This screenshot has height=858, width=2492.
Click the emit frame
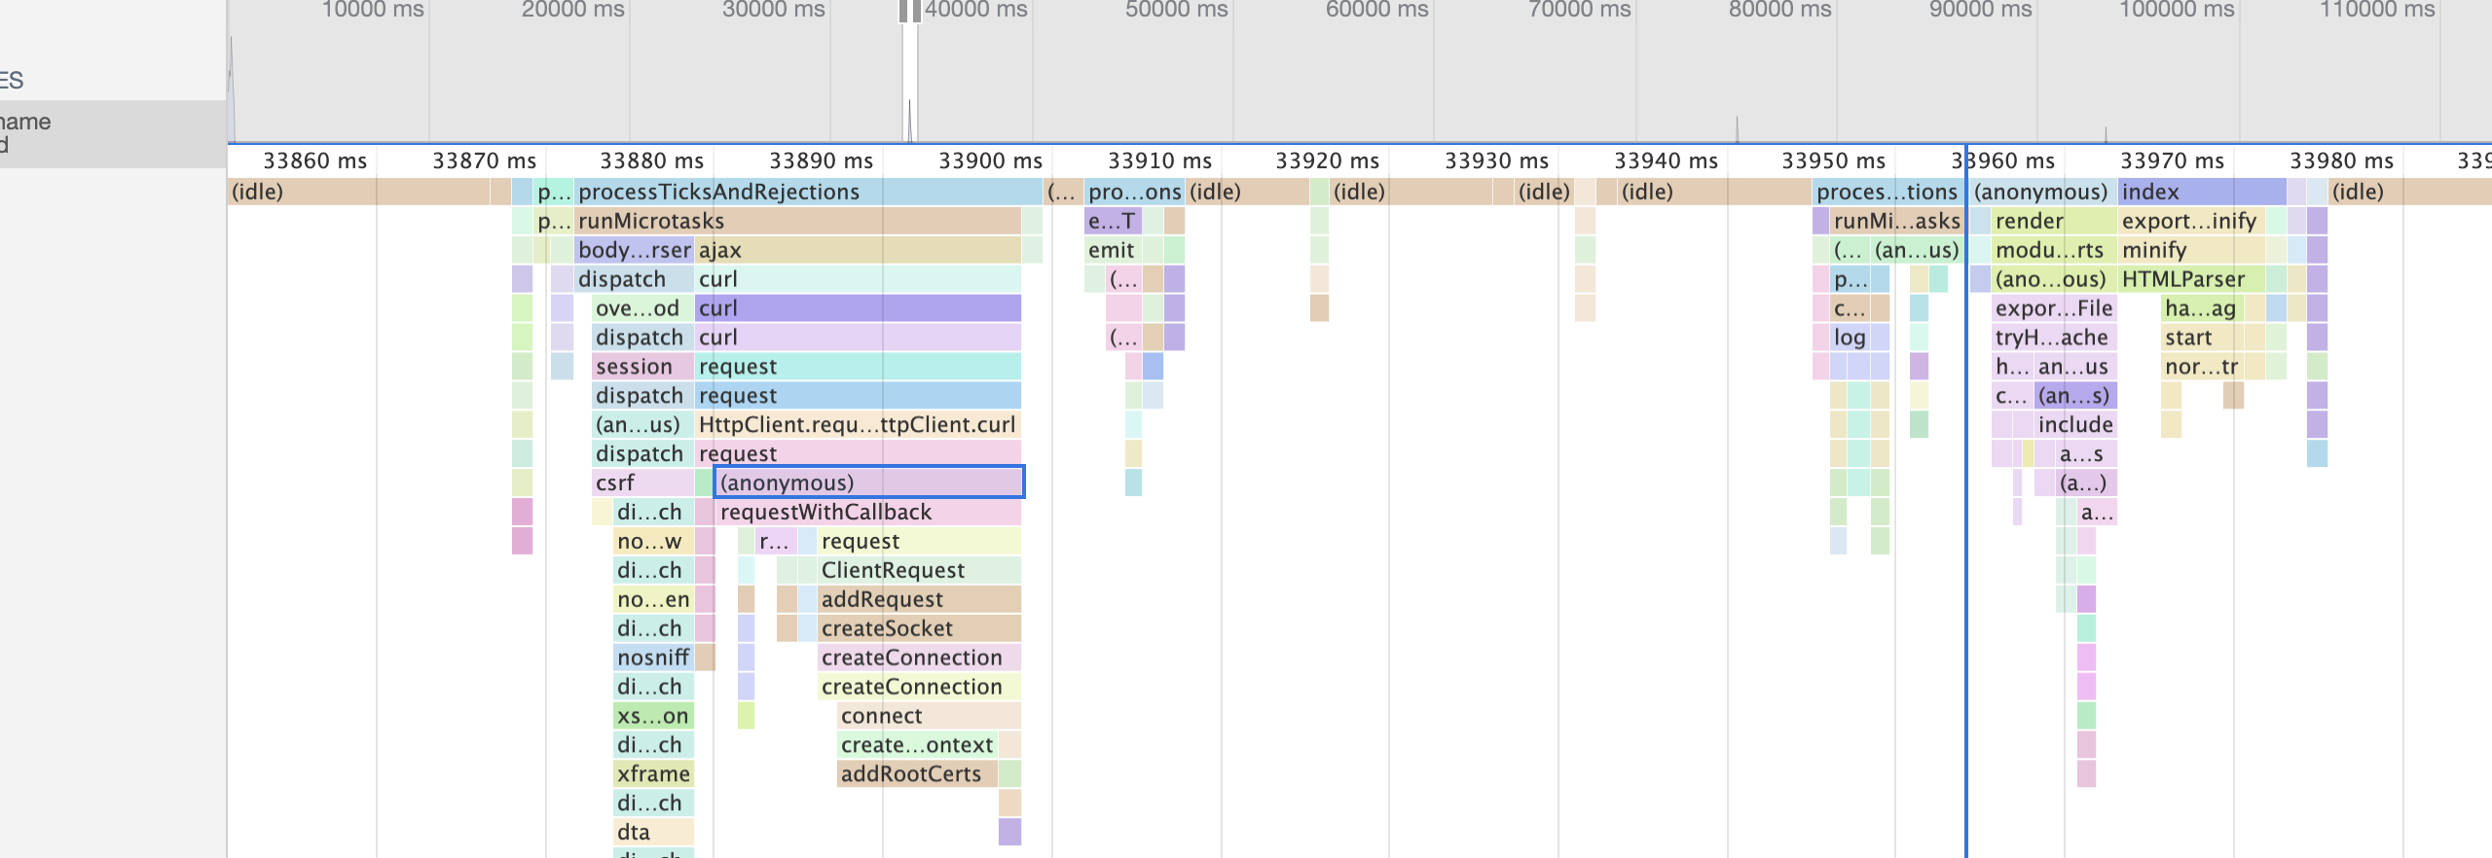point(1114,250)
